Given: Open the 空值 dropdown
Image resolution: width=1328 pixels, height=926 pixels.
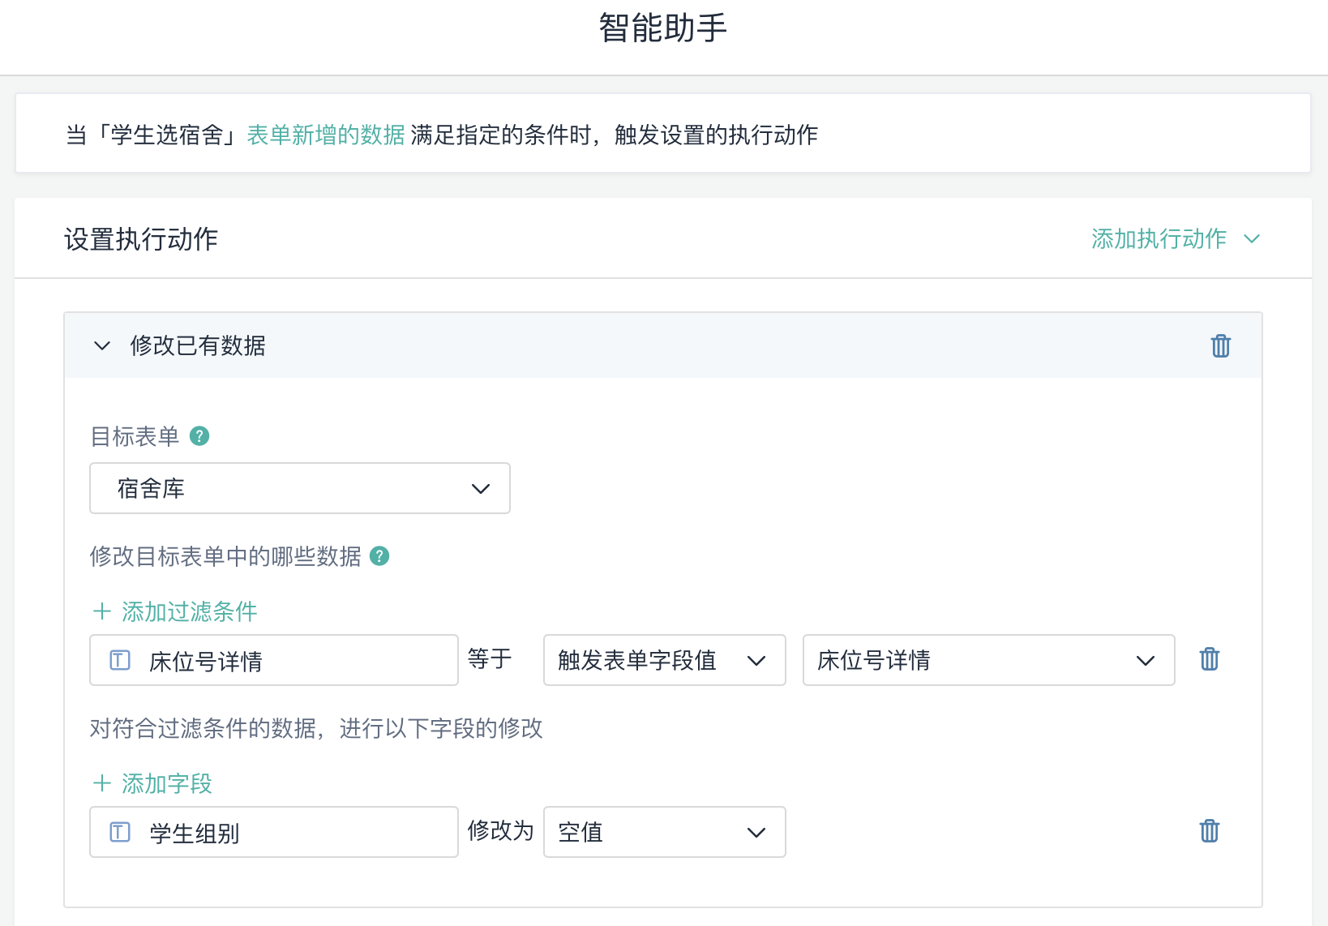Looking at the screenshot, I should click(x=664, y=832).
